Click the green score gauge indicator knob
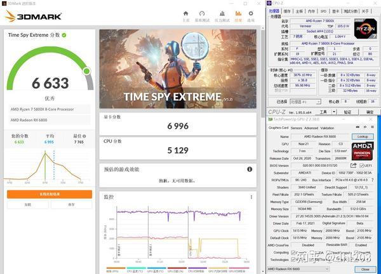 [86, 71]
